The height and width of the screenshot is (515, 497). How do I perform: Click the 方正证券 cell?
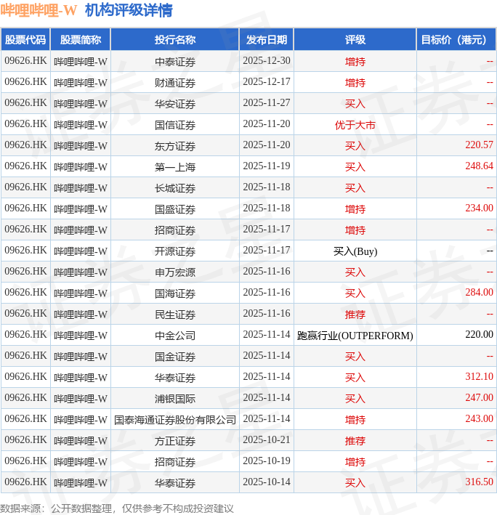click(x=175, y=441)
